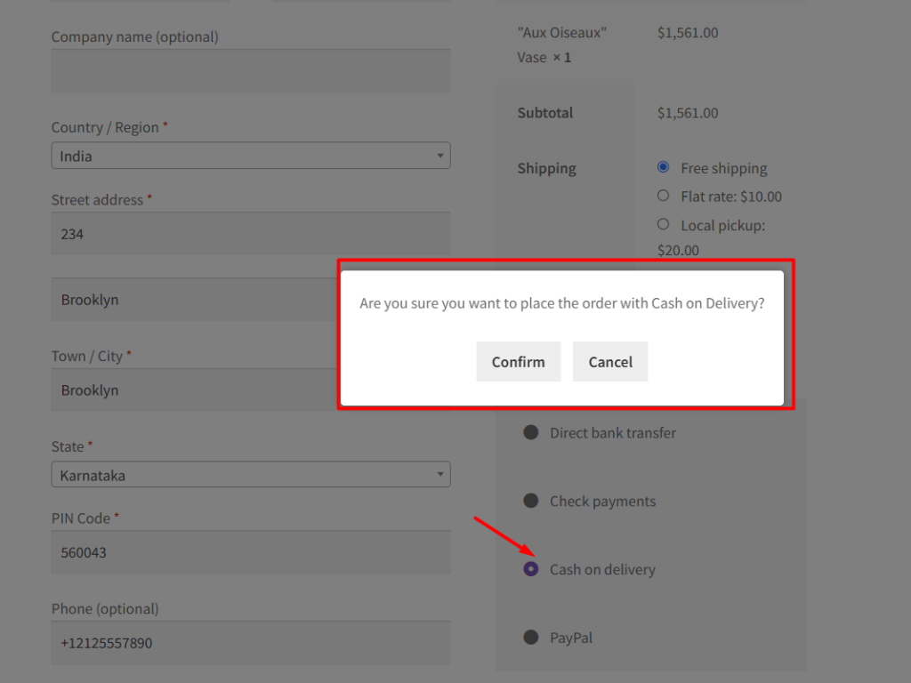Cancel the order confirmation dialog
The image size is (911, 683).
[610, 361]
